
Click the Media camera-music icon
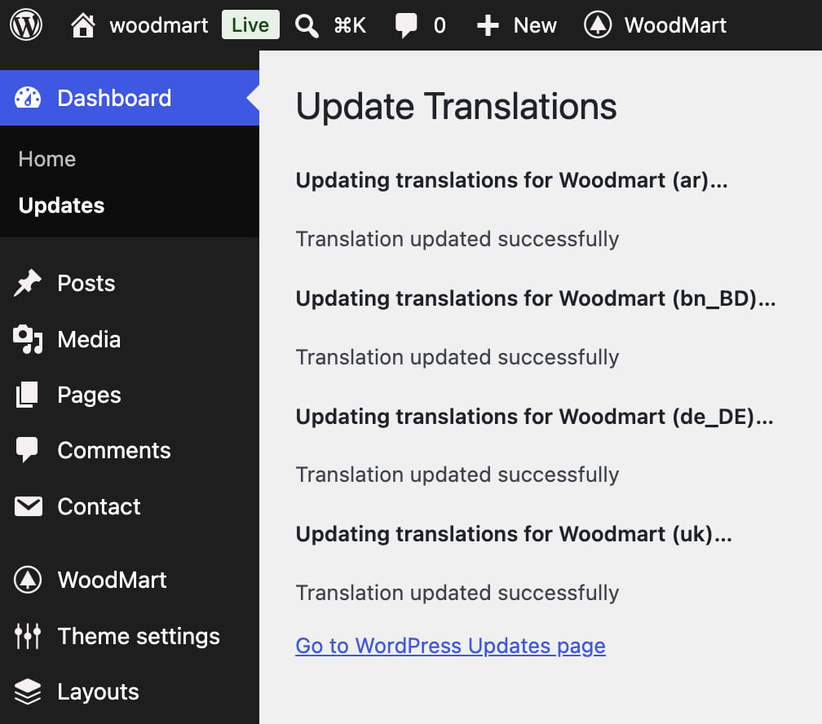27,339
